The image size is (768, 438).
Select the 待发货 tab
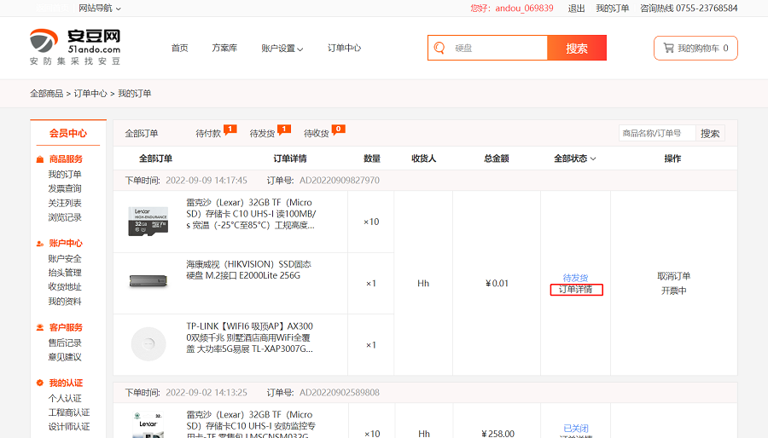tap(262, 134)
